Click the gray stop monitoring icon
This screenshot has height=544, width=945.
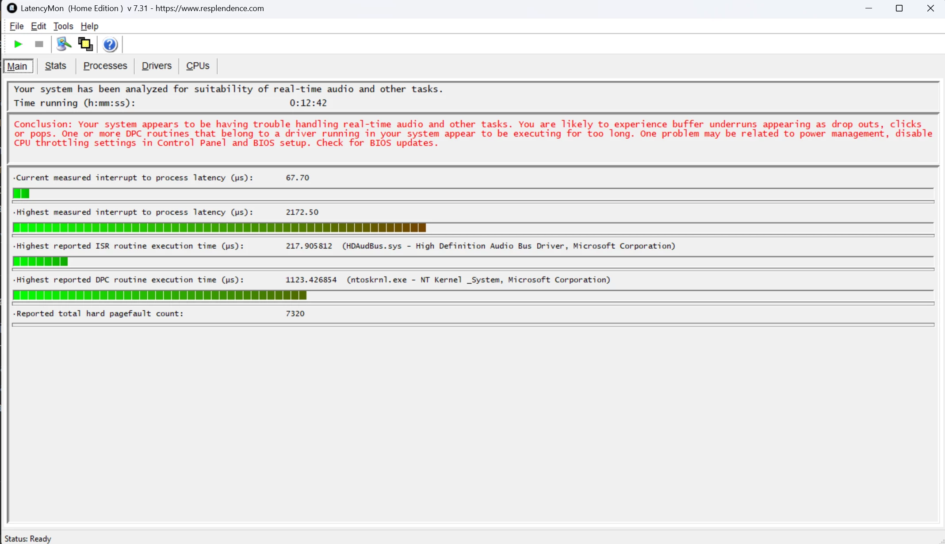click(x=39, y=44)
